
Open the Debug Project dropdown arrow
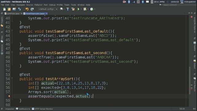(88, 9)
